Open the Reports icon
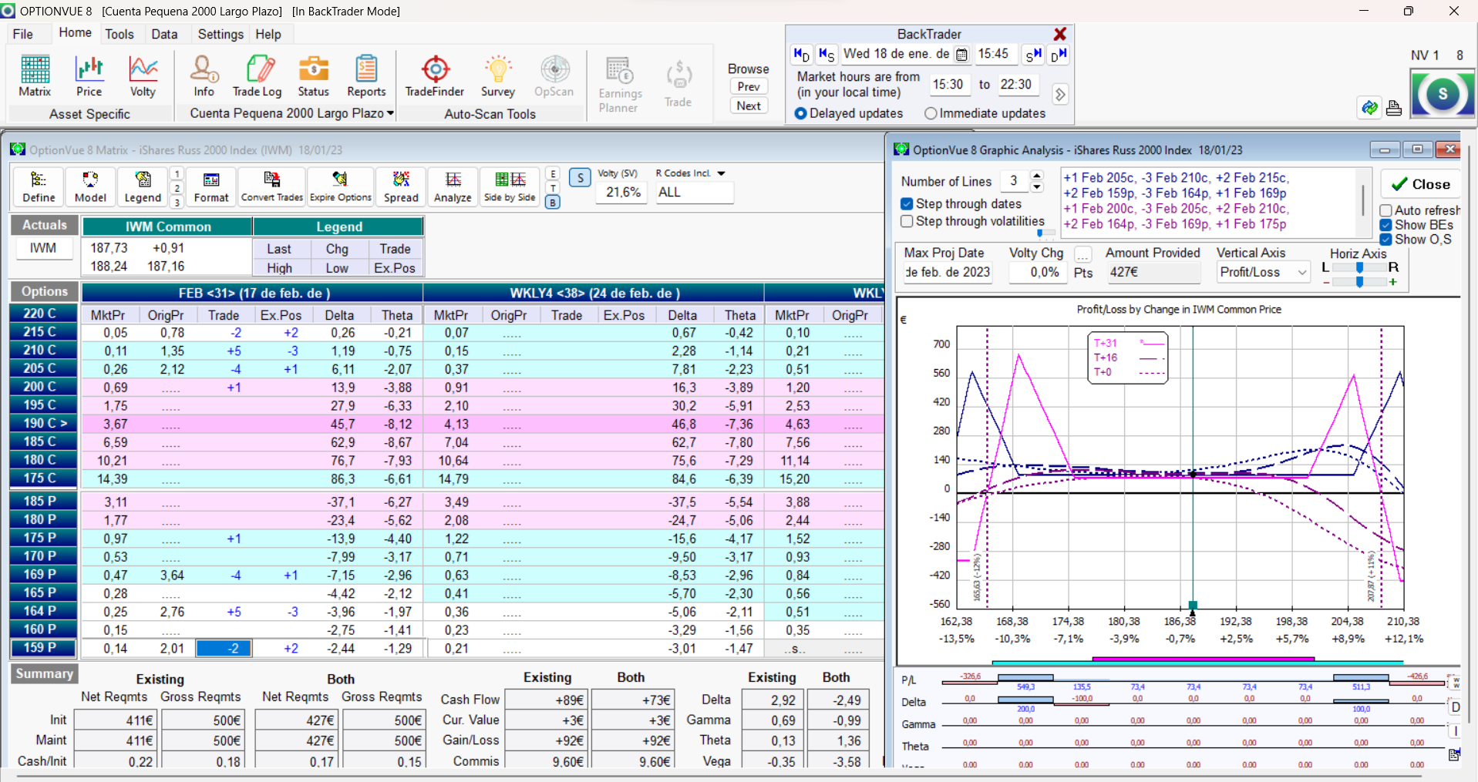 [366, 76]
